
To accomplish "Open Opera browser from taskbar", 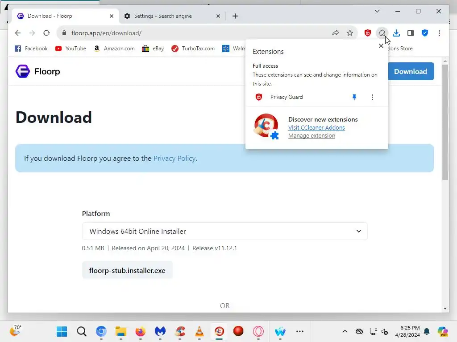I will [x=258, y=331].
